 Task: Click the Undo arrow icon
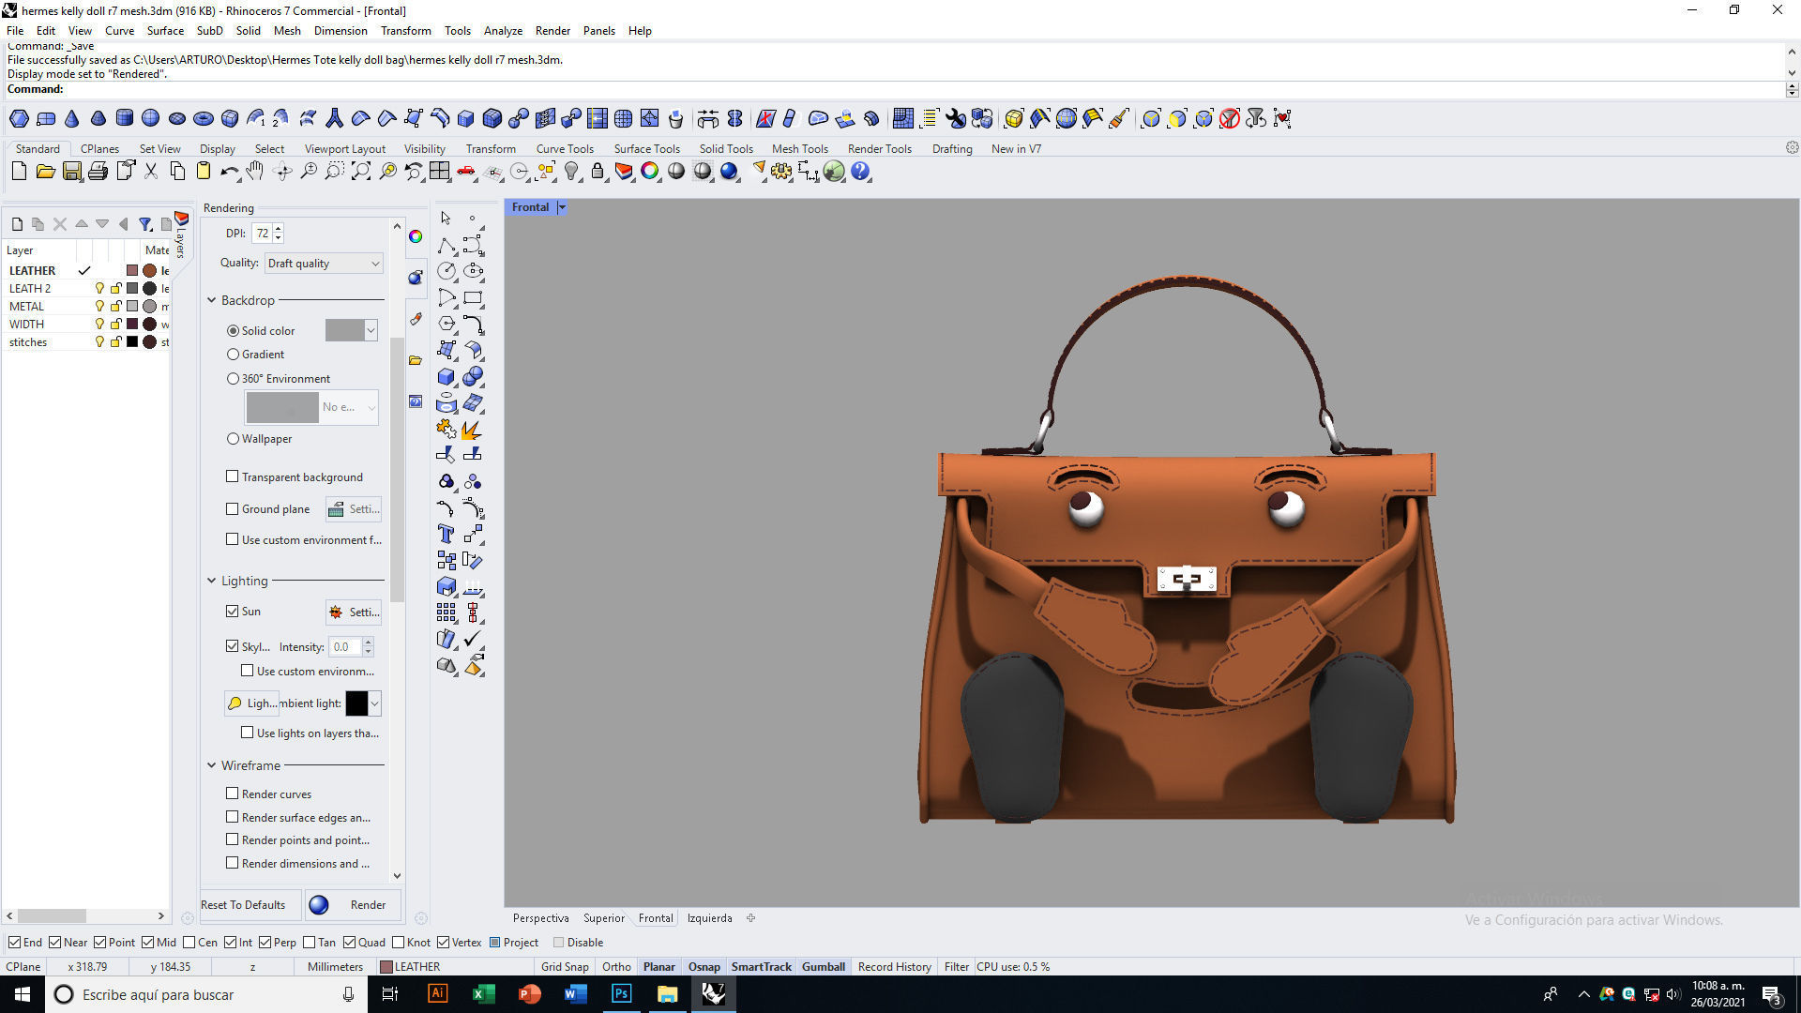click(229, 172)
